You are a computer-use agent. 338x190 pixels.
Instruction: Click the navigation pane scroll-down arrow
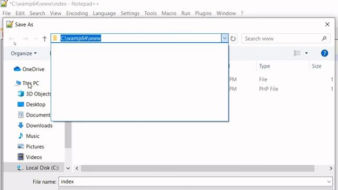[x=68, y=168]
